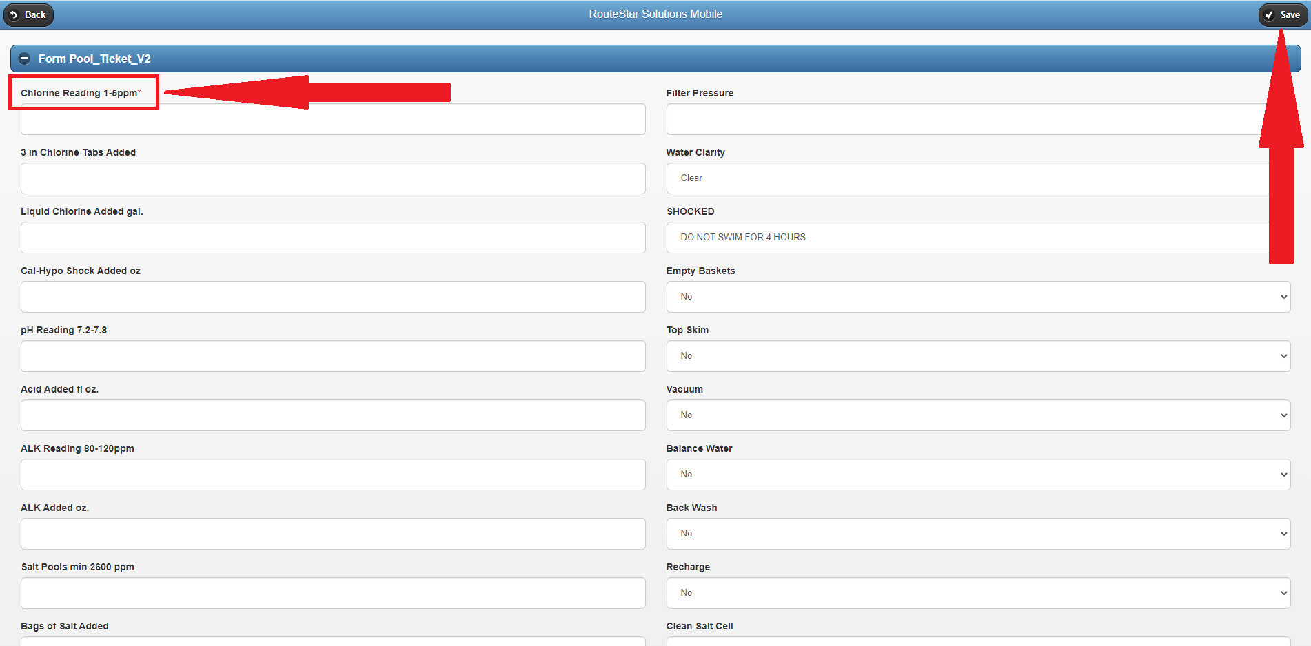This screenshot has width=1311, height=646.
Task: Focus the Acid Added fl oz. field
Action: point(333,415)
